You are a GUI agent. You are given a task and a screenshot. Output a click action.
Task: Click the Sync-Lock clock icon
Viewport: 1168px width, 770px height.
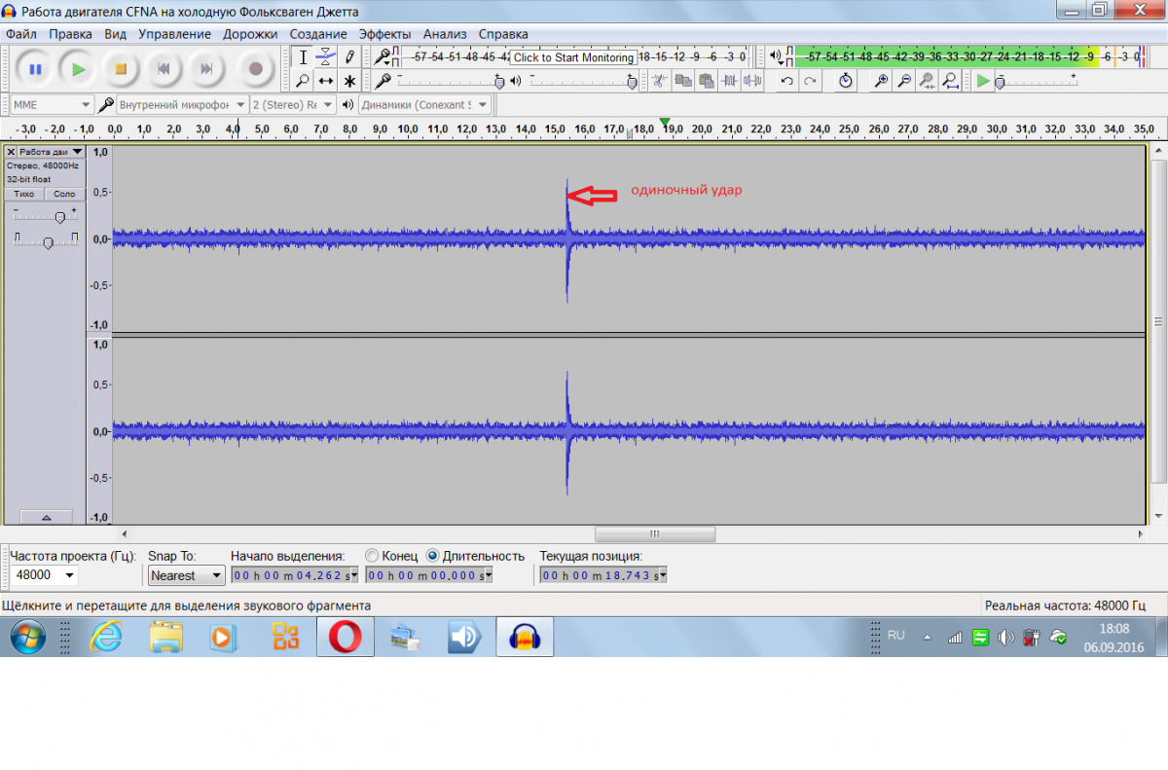(x=845, y=81)
